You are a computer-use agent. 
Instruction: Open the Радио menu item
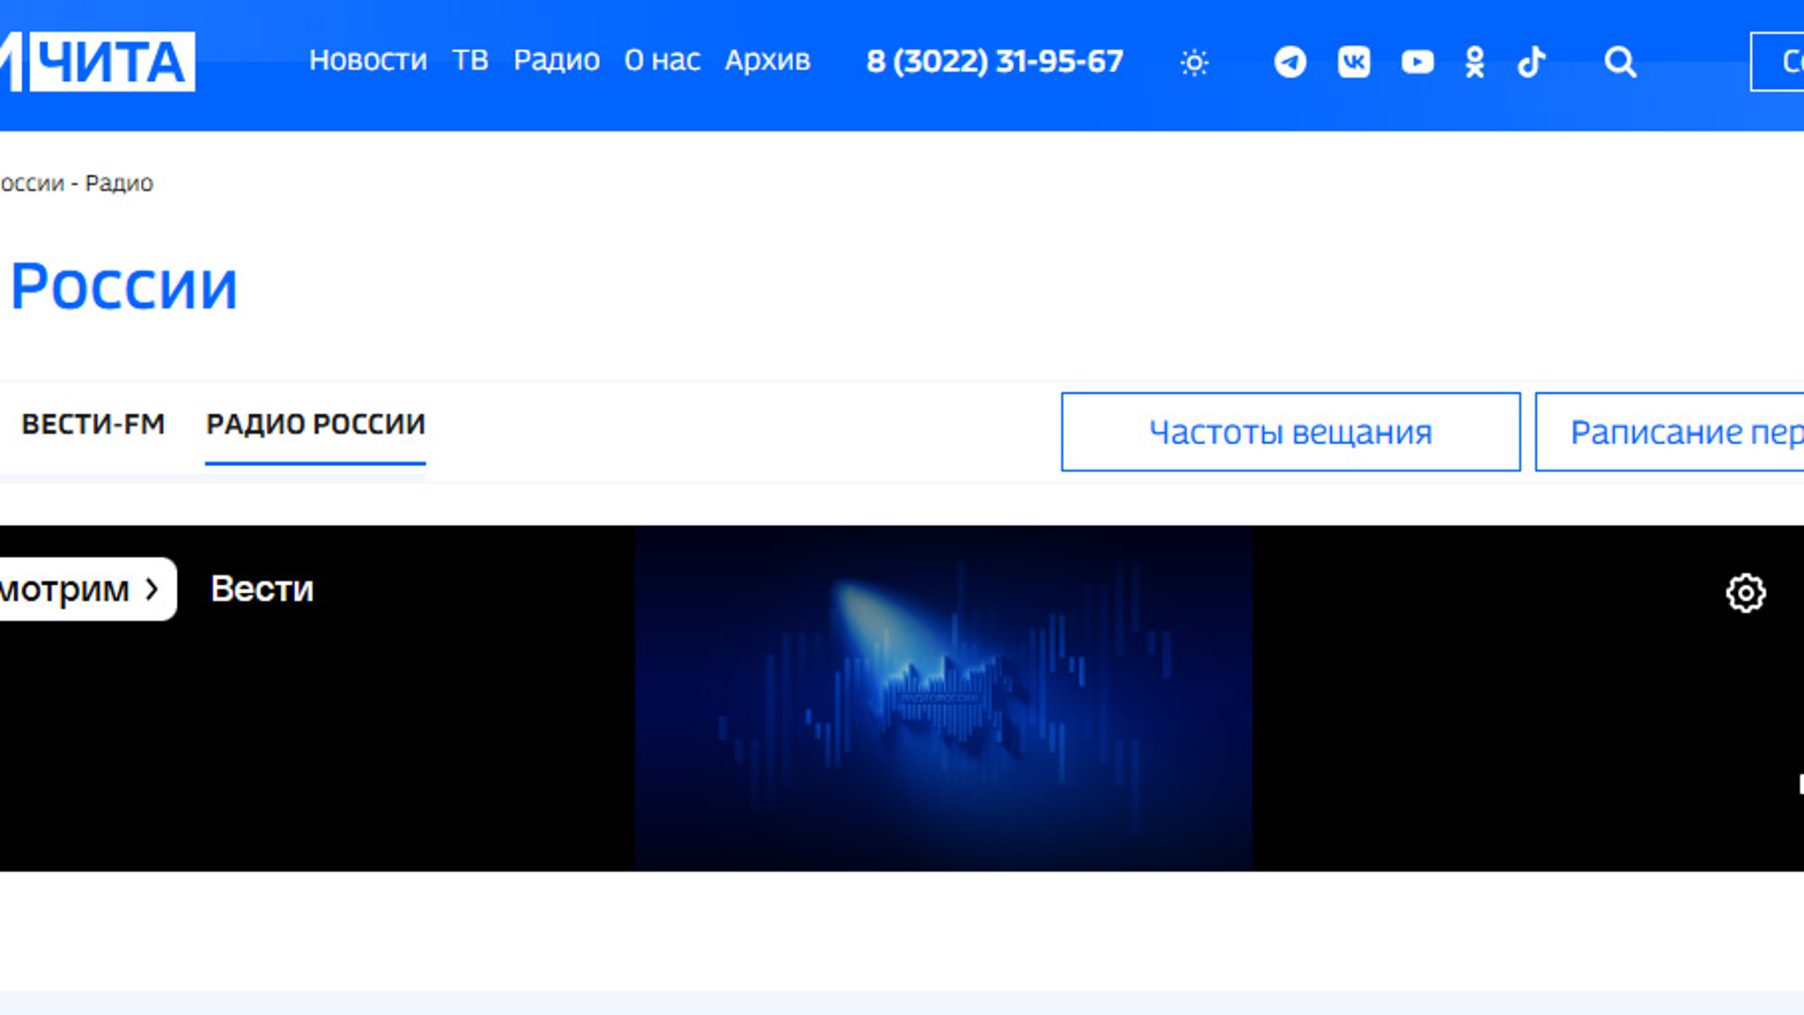click(557, 60)
